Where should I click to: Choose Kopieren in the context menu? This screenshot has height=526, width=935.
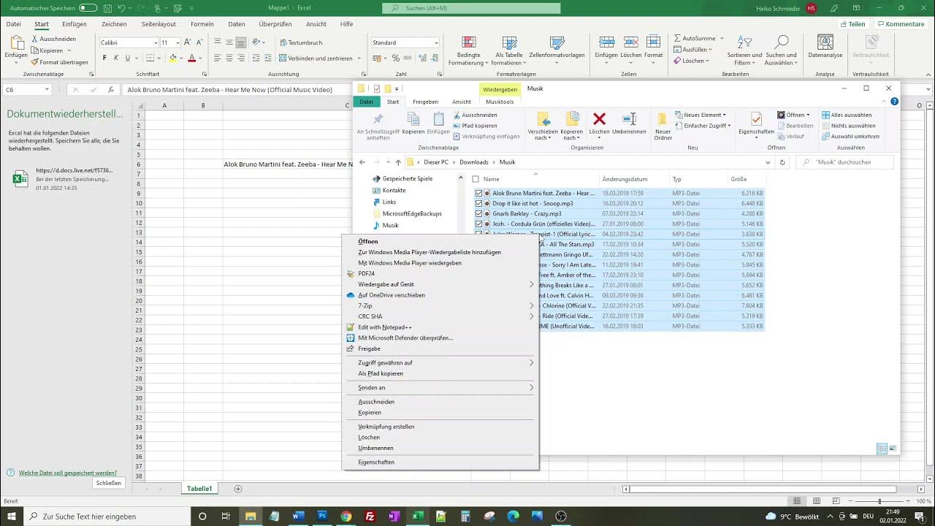pos(370,413)
